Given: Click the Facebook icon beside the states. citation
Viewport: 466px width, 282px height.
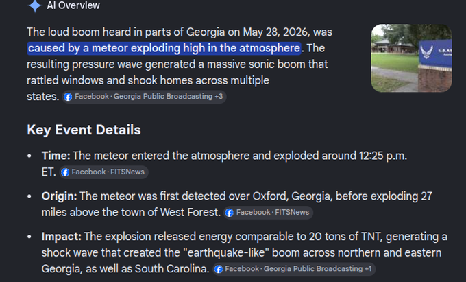Looking at the screenshot, I should click(x=68, y=97).
